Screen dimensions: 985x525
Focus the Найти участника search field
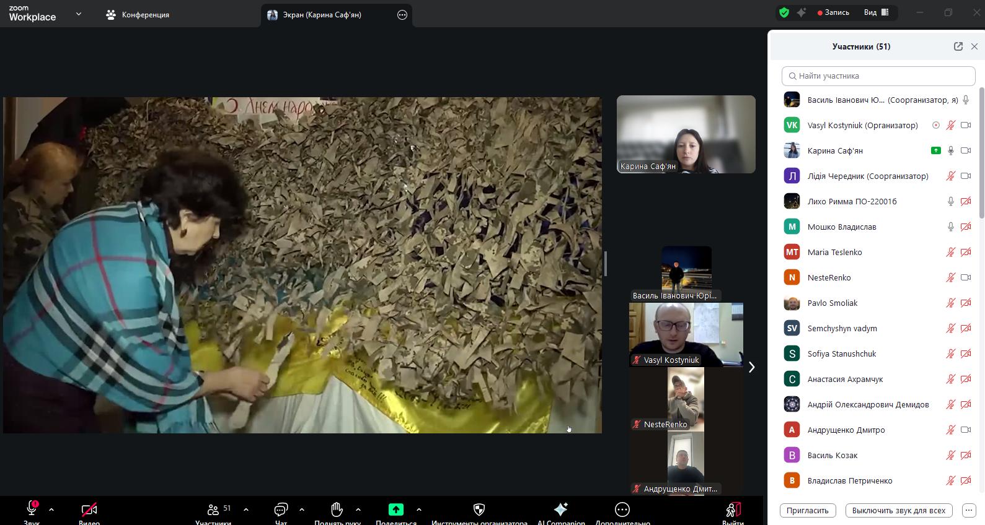pyautogui.click(x=878, y=76)
